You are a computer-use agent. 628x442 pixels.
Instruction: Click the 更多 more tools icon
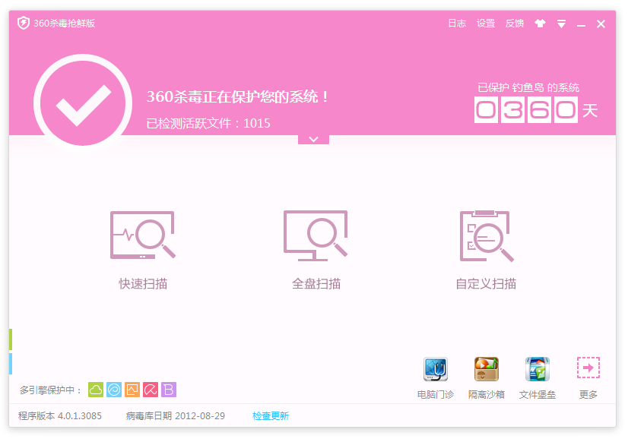point(588,368)
